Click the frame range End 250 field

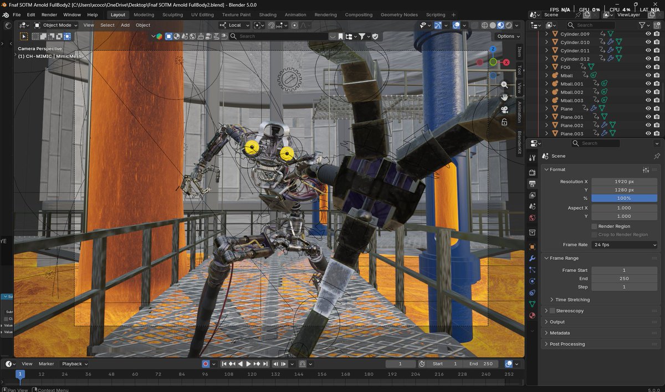[624, 278]
